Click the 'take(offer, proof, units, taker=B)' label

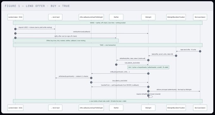162,54
